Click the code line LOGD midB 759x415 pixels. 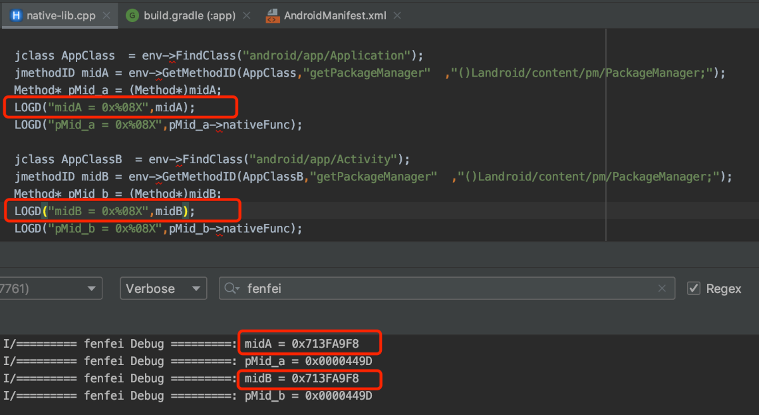[x=105, y=211]
